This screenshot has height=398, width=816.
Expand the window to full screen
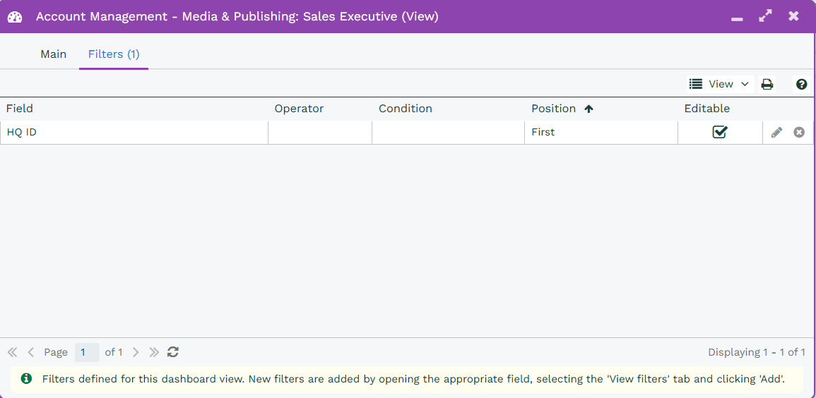[765, 16]
